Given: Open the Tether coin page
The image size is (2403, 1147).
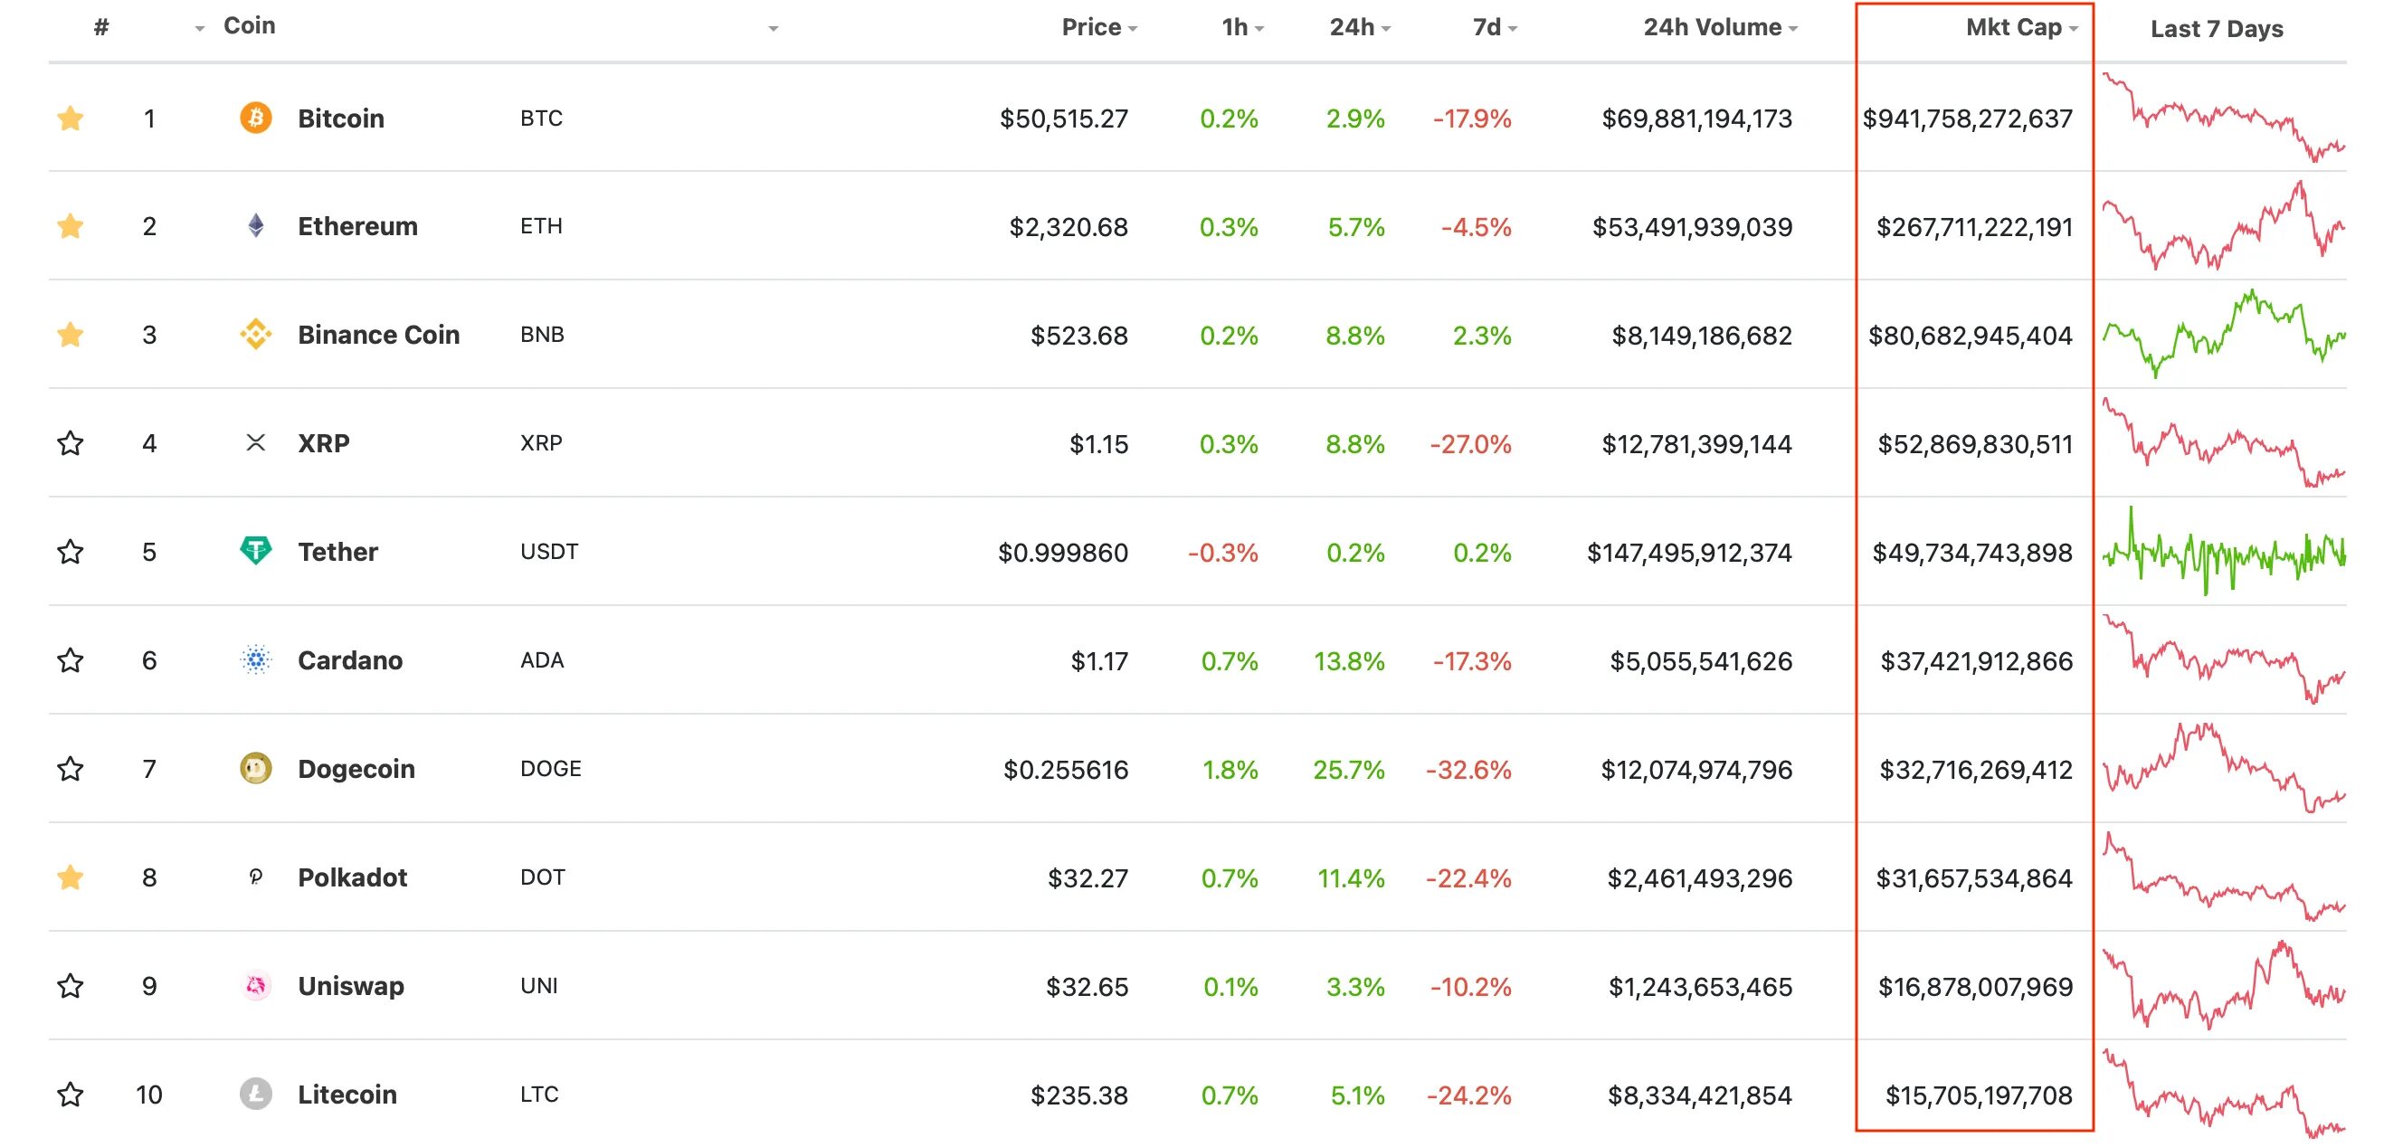Looking at the screenshot, I should [x=337, y=551].
